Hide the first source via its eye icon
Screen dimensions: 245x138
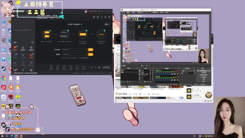point(150,71)
